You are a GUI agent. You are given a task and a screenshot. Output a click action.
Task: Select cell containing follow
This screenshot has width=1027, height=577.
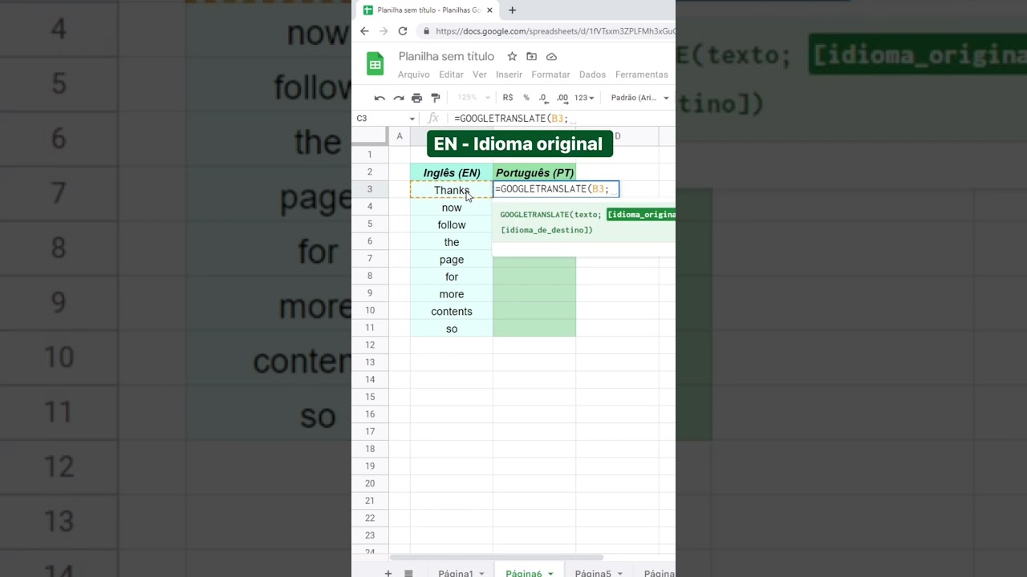(452, 225)
